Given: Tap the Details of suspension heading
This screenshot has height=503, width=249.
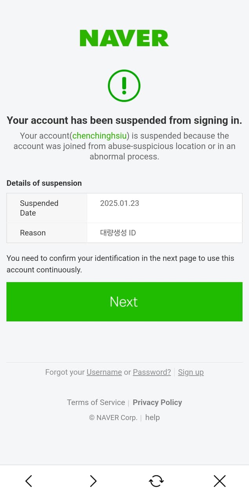Looking at the screenshot, I should click(x=44, y=183).
